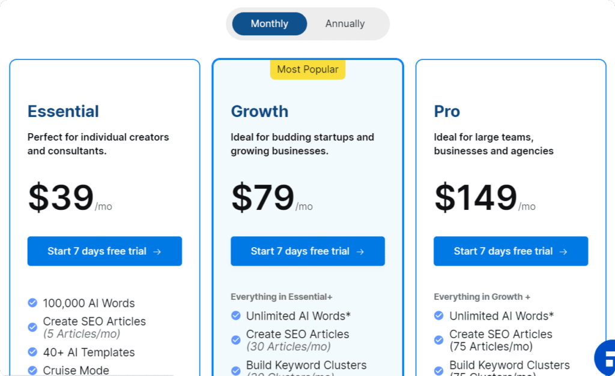Start the Pro plan free trial
Image resolution: width=615 pixels, height=376 pixels.
(510, 251)
